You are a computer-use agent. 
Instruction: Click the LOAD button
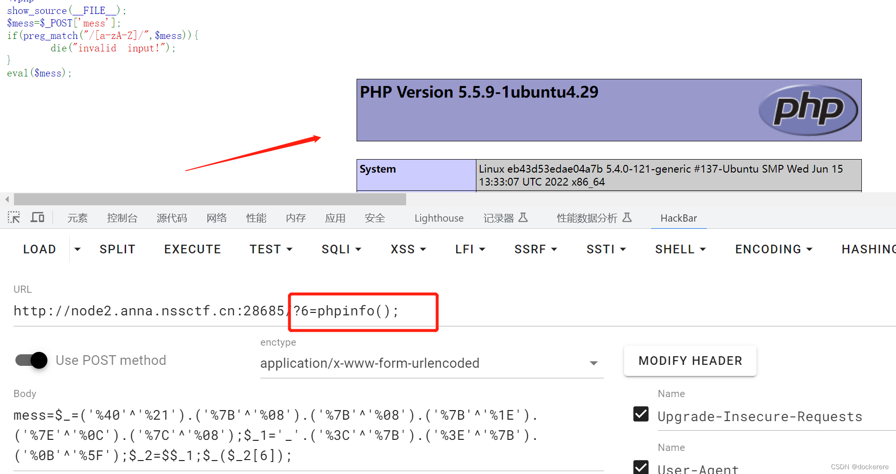click(x=39, y=249)
